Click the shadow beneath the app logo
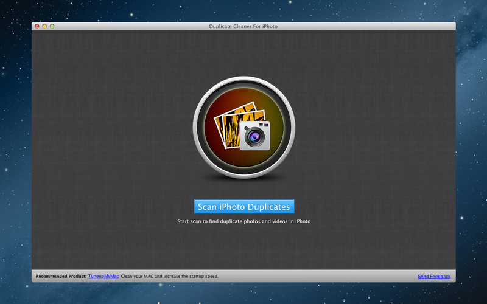The height and width of the screenshot is (304, 487). tap(243, 177)
